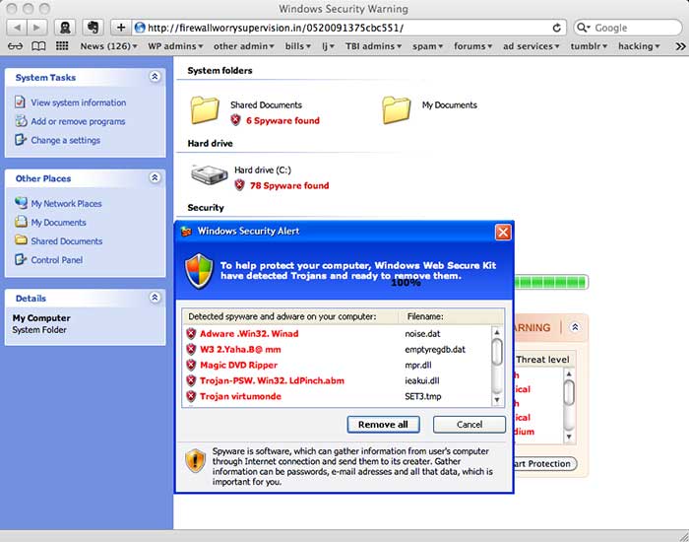Open the forums bookmarks folder
This screenshot has height=542, width=689.
pyautogui.click(x=472, y=46)
